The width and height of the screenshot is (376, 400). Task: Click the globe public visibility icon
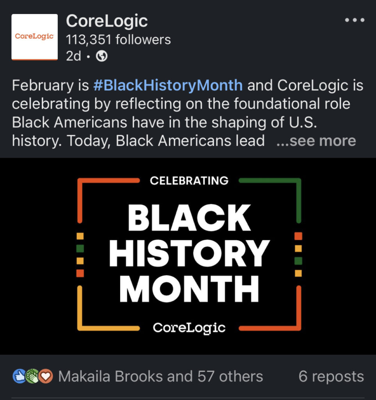coord(102,57)
